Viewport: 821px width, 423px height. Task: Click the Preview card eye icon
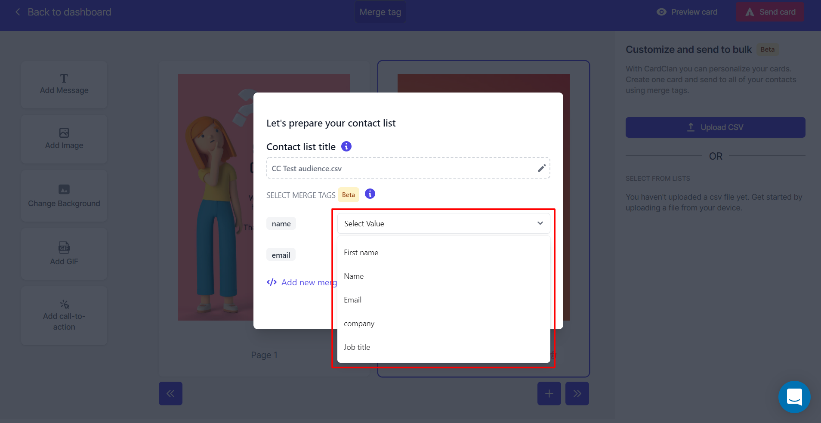pos(661,12)
